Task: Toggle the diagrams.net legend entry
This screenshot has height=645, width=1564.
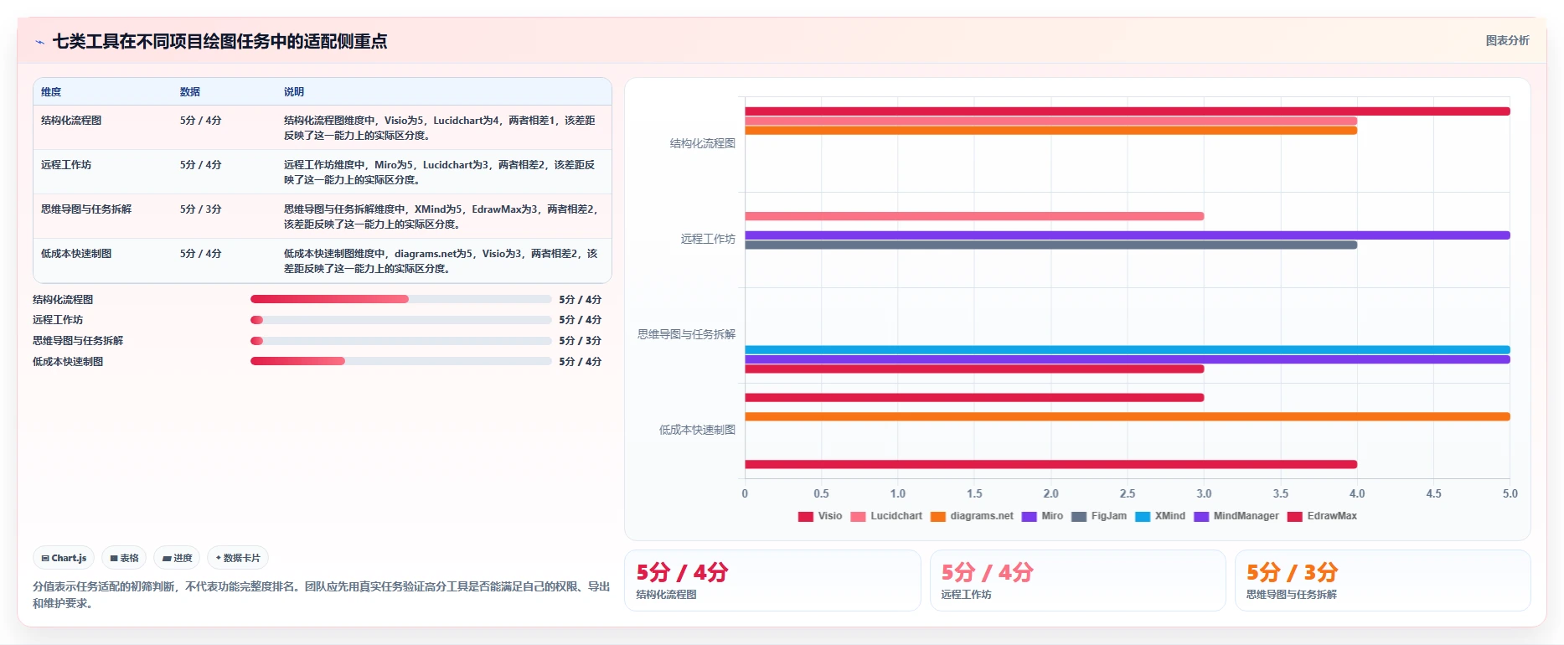Action: tap(972, 516)
